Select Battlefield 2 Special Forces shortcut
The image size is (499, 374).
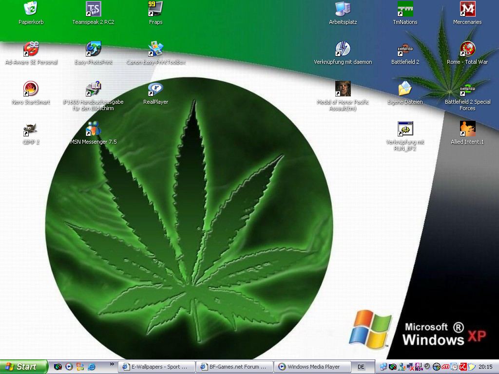point(467,96)
